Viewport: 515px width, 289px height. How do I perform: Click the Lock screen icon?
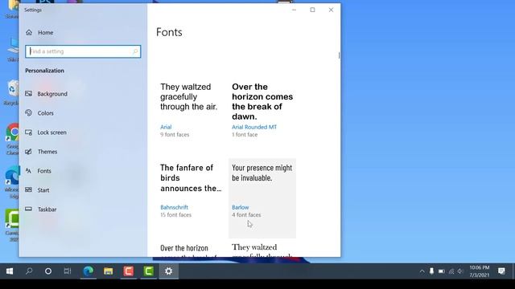(29, 132)
